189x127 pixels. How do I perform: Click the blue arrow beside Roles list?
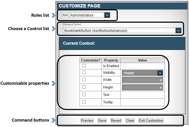click(53, 15)
